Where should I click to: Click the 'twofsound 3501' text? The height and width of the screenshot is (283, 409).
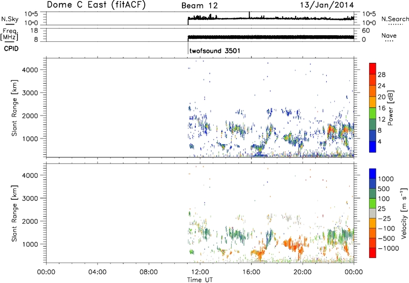click(215, 51)
